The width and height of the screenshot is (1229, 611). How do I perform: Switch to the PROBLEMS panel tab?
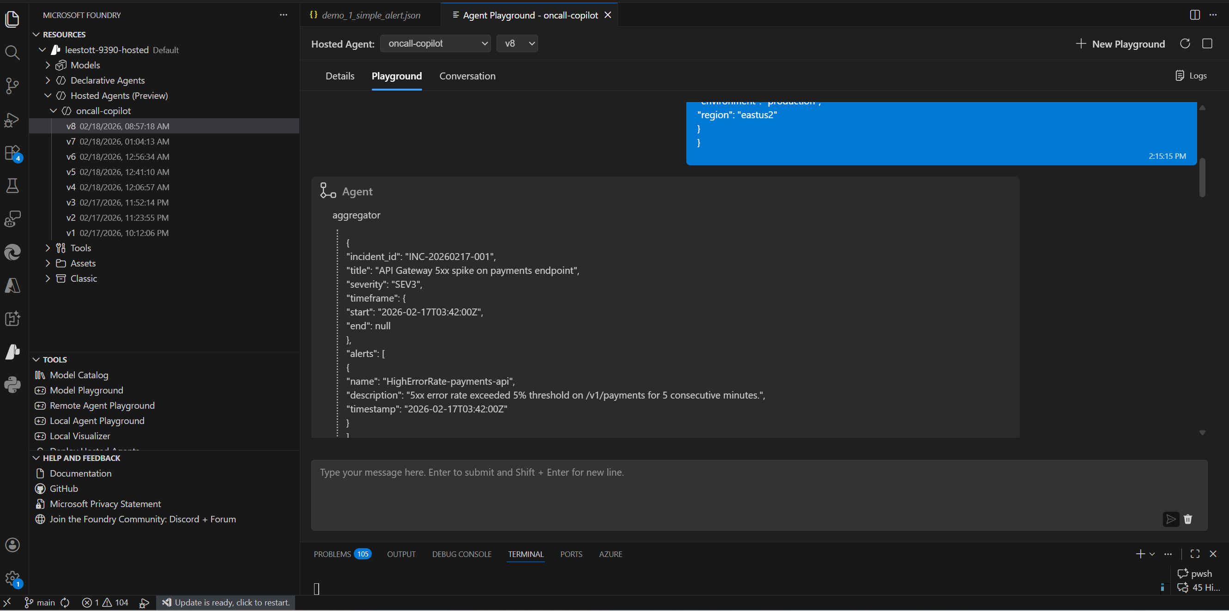point(342,554)
